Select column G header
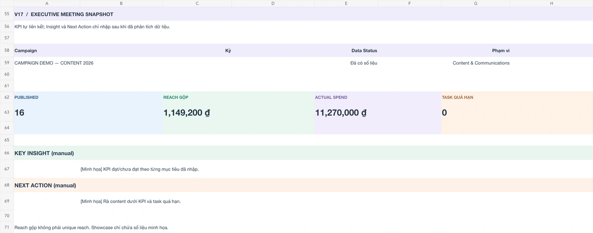 (x=476, y=3)
